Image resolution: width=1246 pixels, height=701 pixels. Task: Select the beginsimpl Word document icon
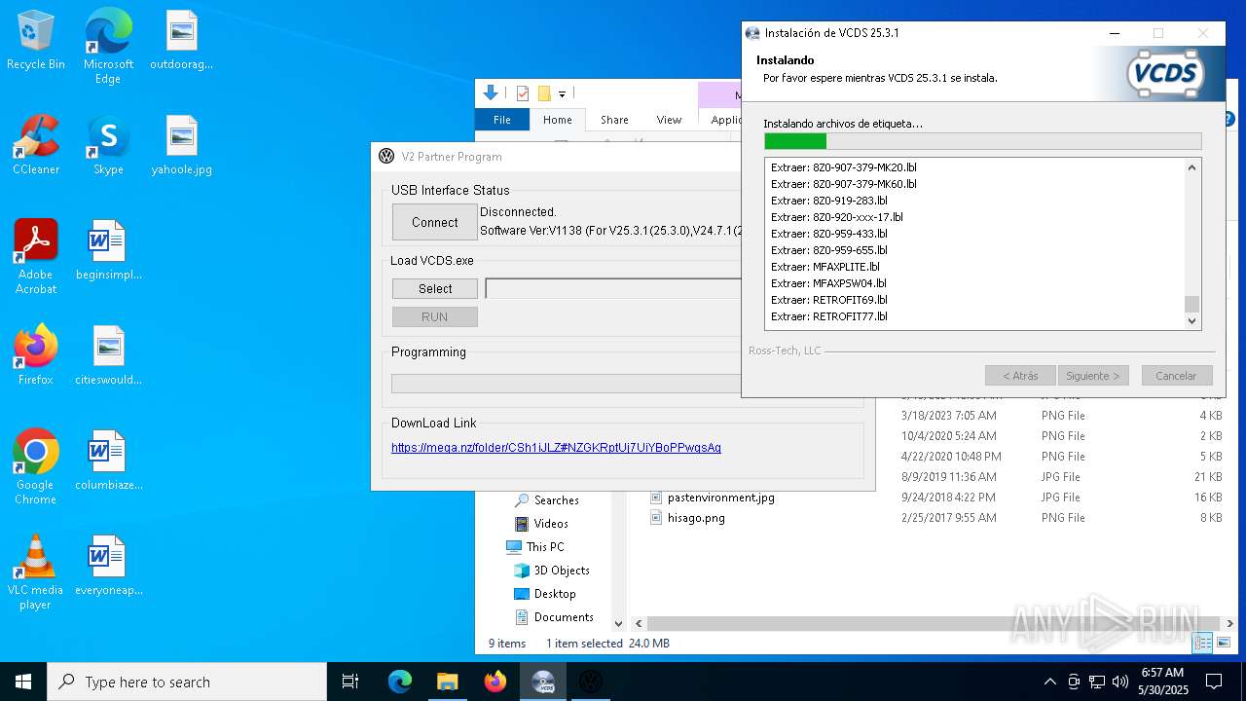[108, 250]
